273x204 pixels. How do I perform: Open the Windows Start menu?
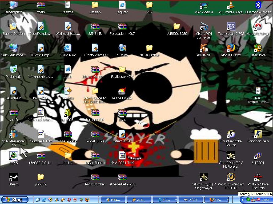pos(15,200)
